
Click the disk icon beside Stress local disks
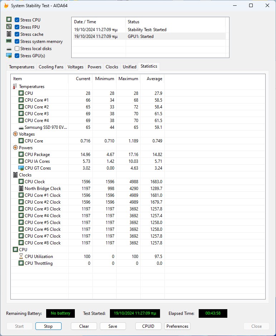point(9,49)
